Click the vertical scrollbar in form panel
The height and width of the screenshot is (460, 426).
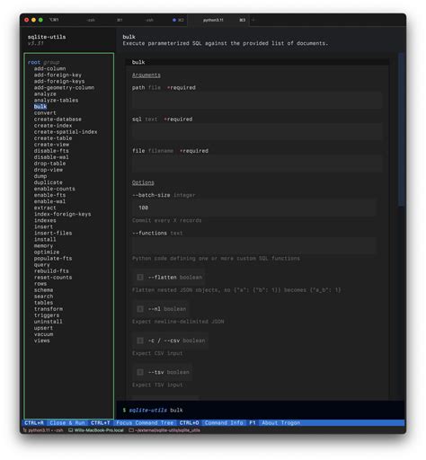click(x=402, y=129)
